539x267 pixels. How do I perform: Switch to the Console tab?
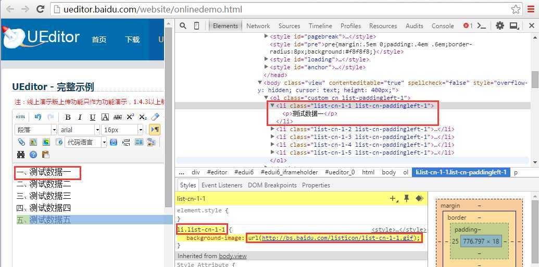pyautogui.click(x=443, y=26)
